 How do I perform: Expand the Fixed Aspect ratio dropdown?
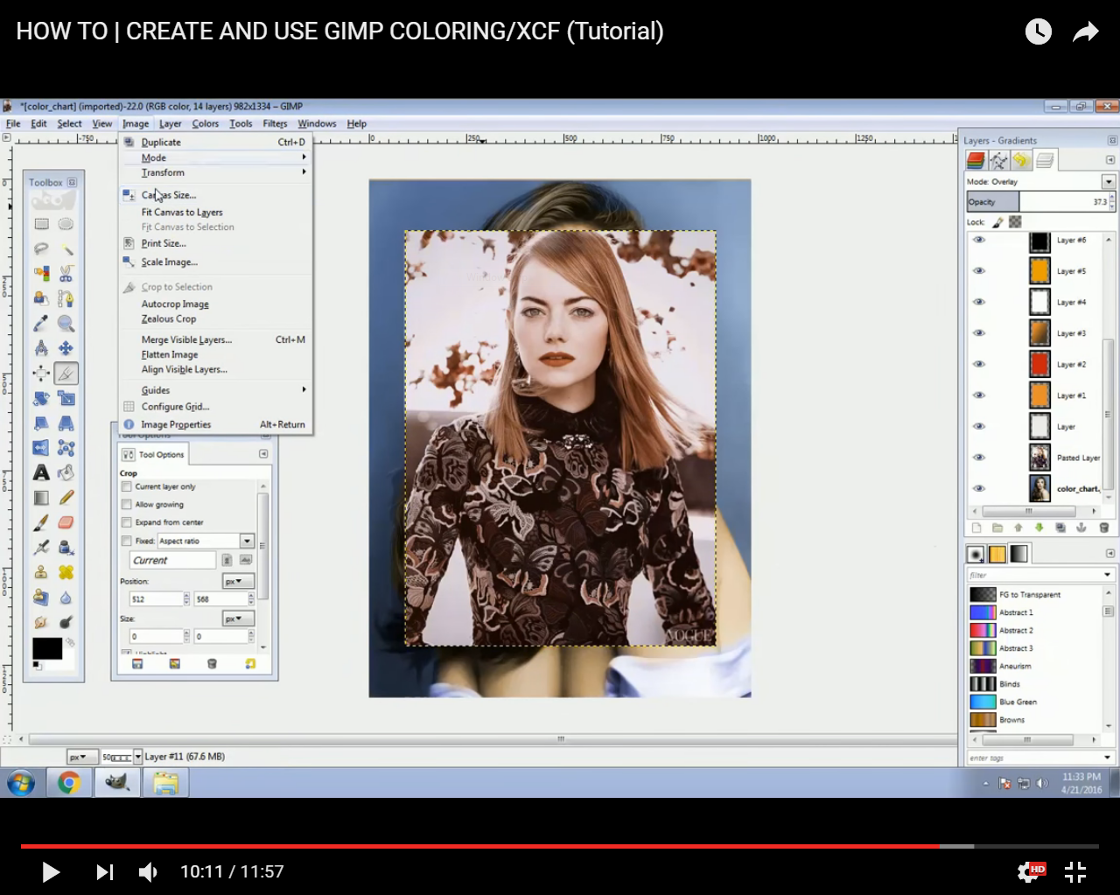[247, 541]
